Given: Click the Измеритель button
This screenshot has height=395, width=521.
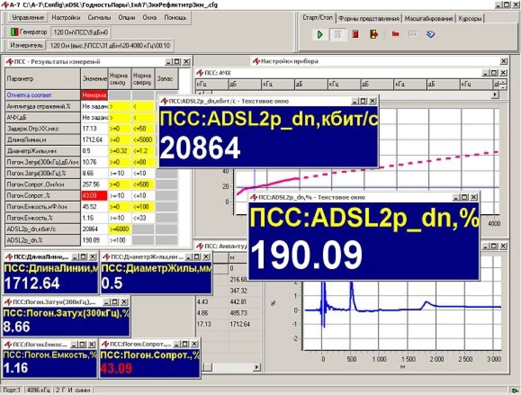Looking at the screenshot, I should point(27,45).
